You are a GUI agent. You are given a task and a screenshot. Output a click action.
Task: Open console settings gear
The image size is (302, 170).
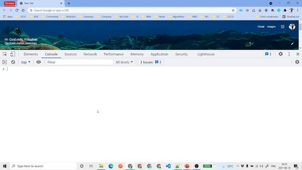click(297, 62)
